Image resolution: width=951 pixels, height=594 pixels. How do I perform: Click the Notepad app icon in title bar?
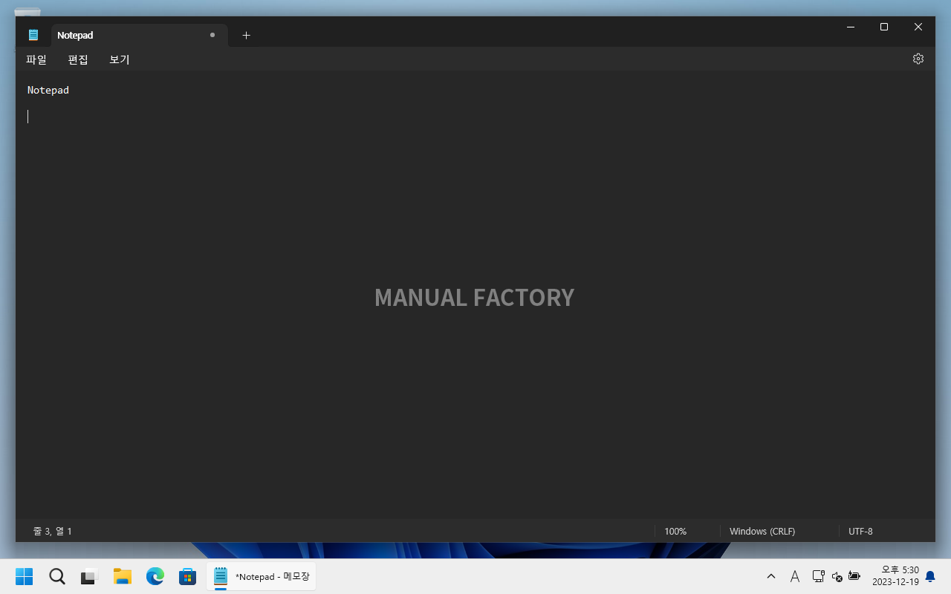pos(33,35)
